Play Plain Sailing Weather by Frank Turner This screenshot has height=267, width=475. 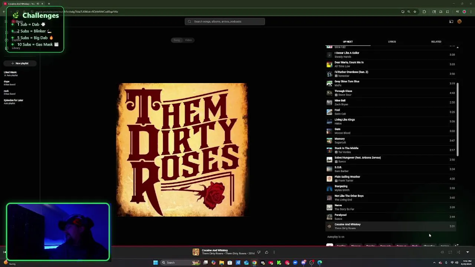coord(390,178)
